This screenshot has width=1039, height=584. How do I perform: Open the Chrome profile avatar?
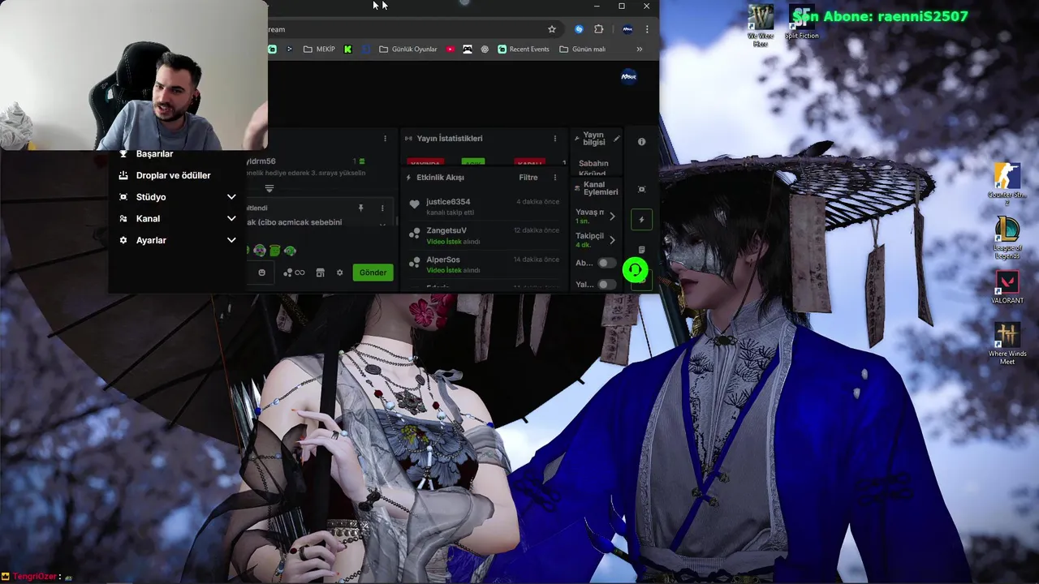coord(627,29)
